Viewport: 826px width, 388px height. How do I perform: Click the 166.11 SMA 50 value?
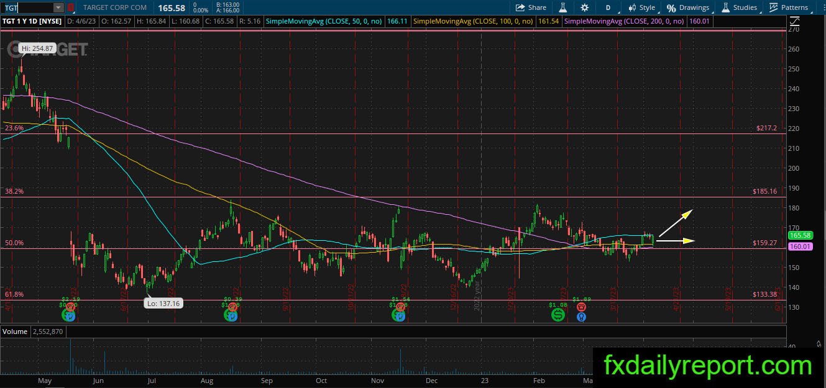coord(396,21)
